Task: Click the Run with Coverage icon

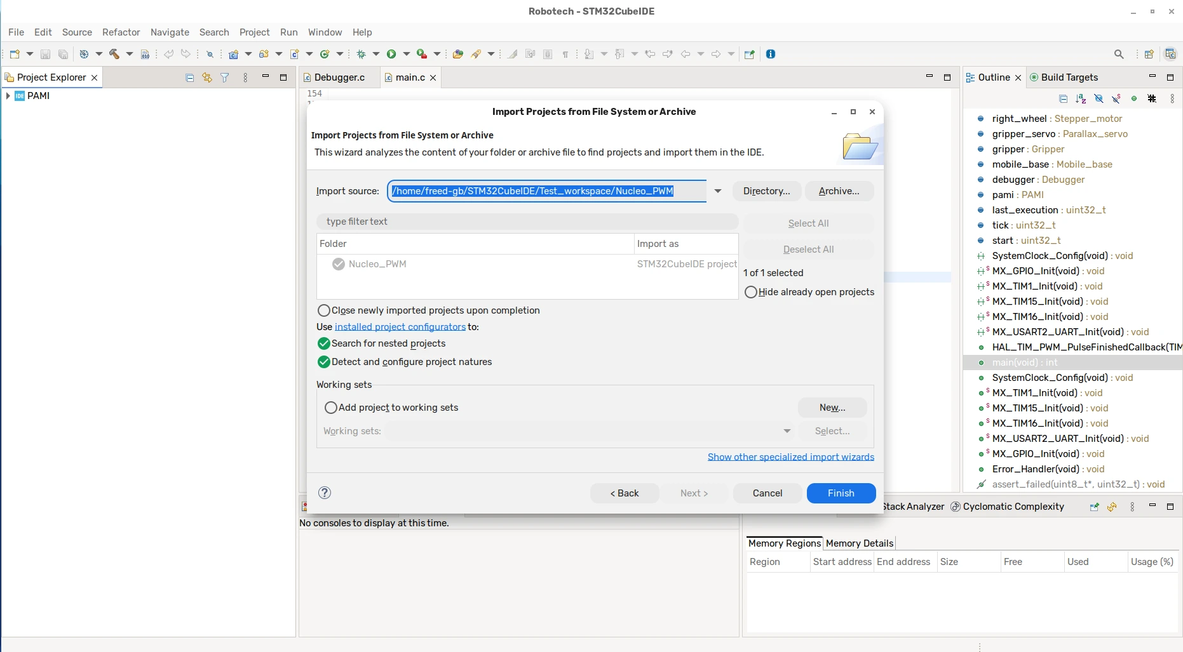Action: tap(421, 54)
